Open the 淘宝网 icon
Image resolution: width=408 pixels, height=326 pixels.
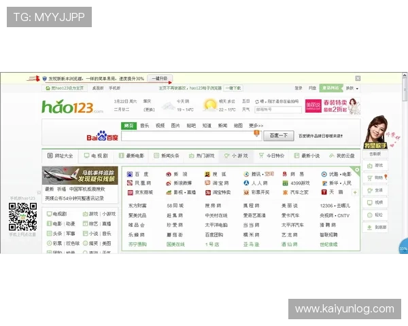(x=207, y=183)
